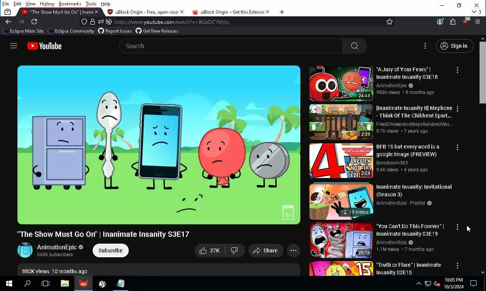Click the video player frame
The height and width of the screenshot is (291, 486).
click(159, 145)
